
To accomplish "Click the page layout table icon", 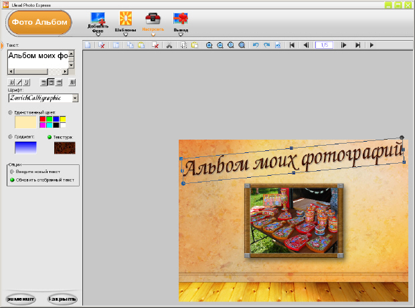I will [x=116, y=45].
